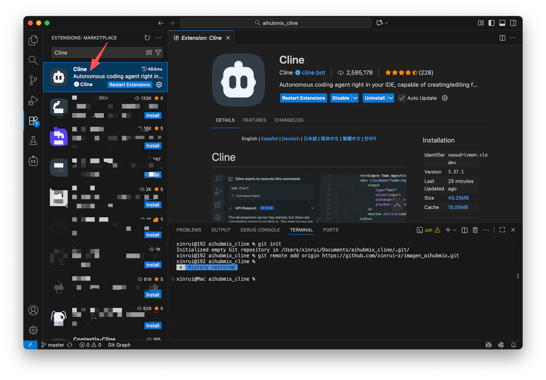Screen dimensions: 546x380
Task: Kill terminal with the trash icon
Action: [475, 230]
